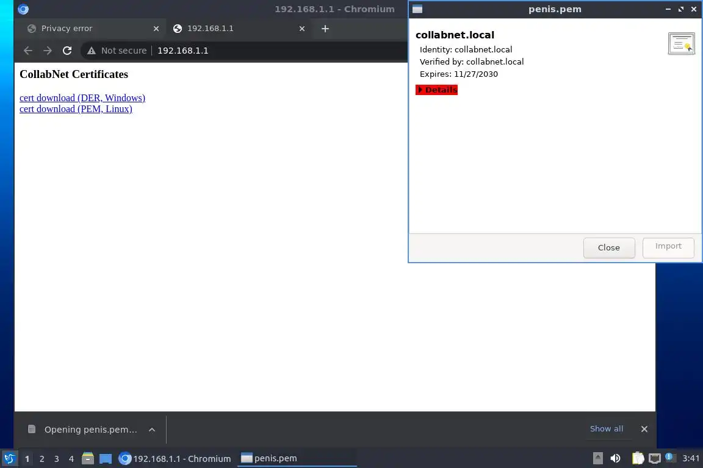Viewport: 703px width, 468px height.
Task: Open the clipboard manager tray icon
Action: [x=638, y=458]
